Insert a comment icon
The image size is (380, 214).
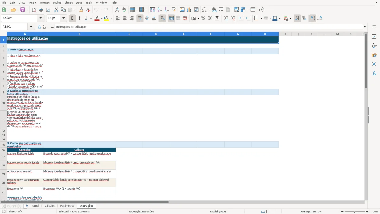[x=221, y=10]
